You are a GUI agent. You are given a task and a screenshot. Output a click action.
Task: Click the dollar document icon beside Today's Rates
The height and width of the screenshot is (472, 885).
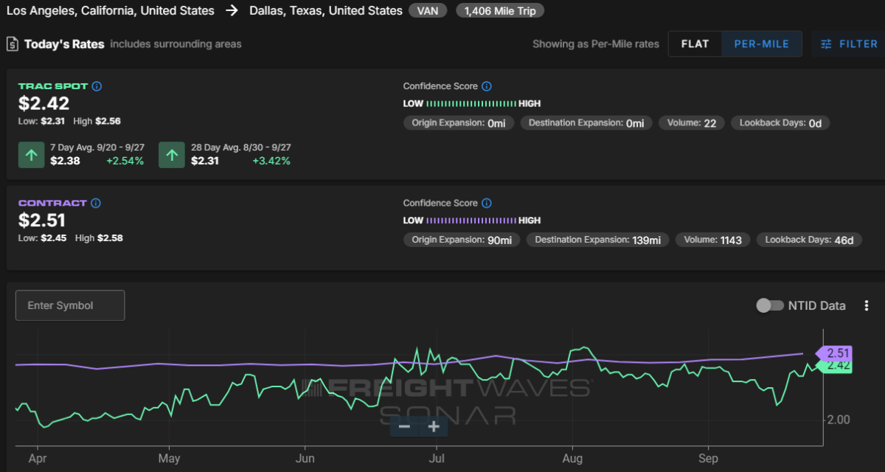click(13, 44)
